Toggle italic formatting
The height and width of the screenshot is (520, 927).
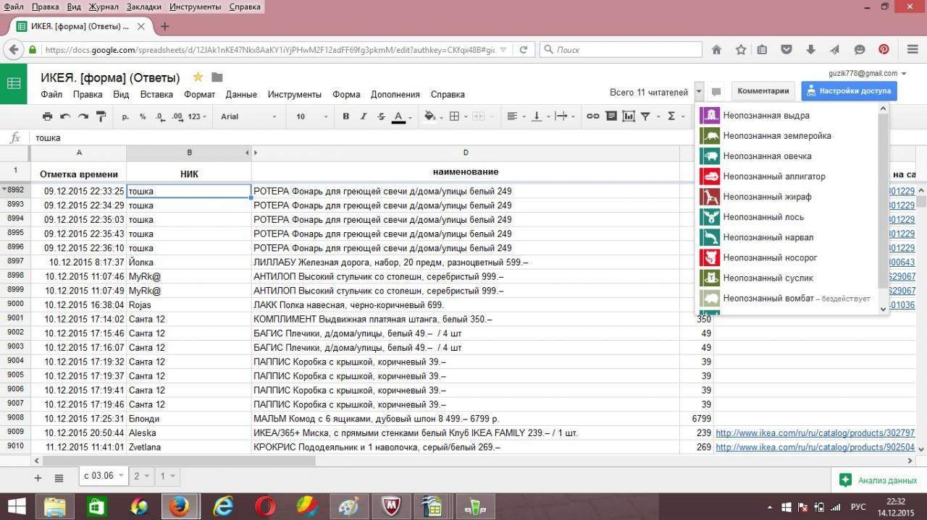click(x=364, y=116)
